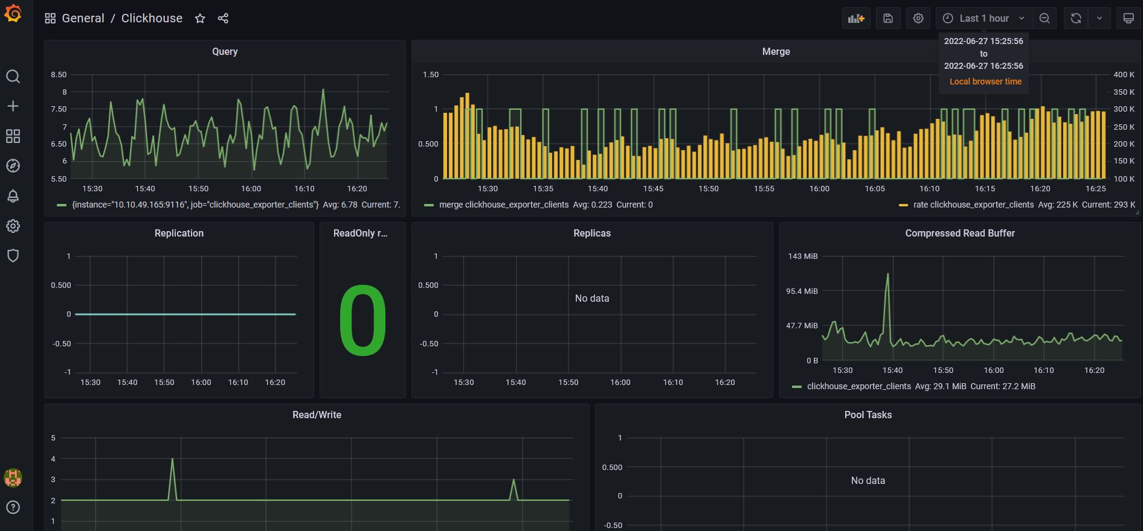Toggle rate clickhouse_exporter_clients legend series
This screenshot has height=531, width=1143.
pyautogui.click(x=973, y=205)
